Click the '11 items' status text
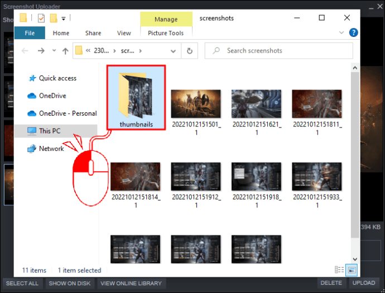The image size is (385, 293). [x=34, y=271]
